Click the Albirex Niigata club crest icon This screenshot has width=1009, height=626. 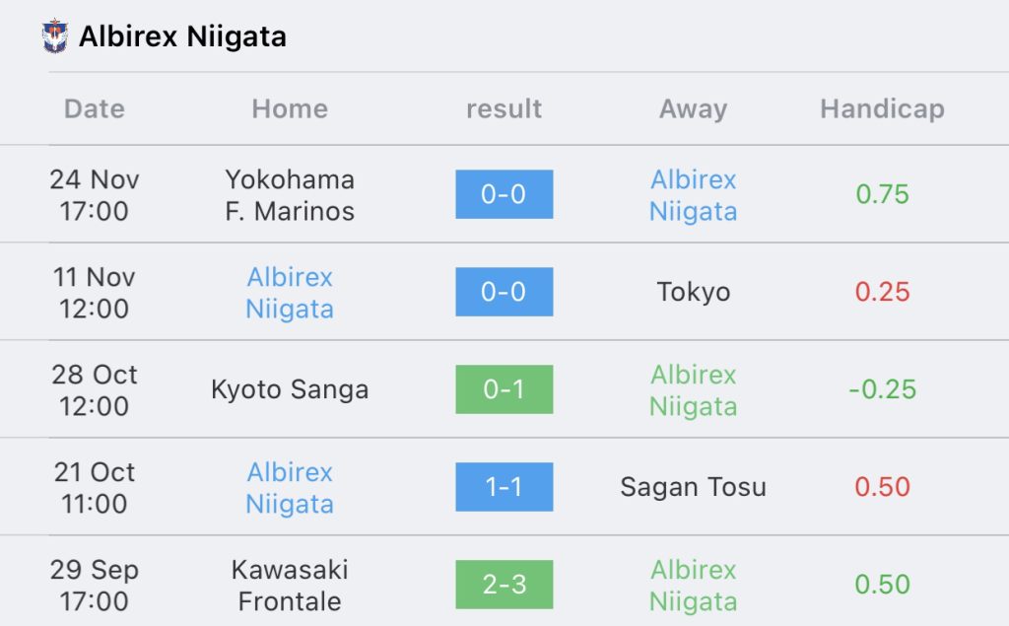[x=55, y=36]
